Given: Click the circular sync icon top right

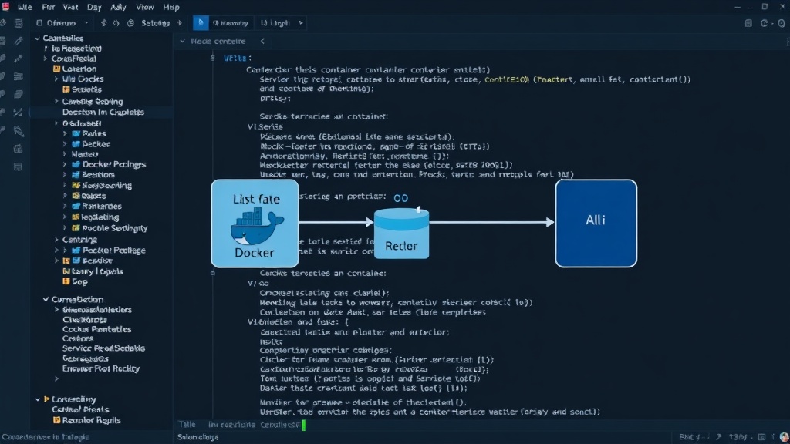Looking at the screenshot, I should coord(765,23).
